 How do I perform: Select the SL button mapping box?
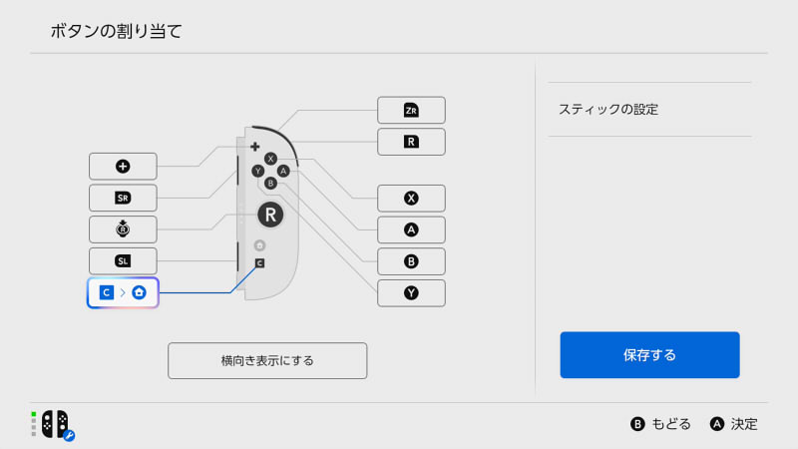click(123, 261)
